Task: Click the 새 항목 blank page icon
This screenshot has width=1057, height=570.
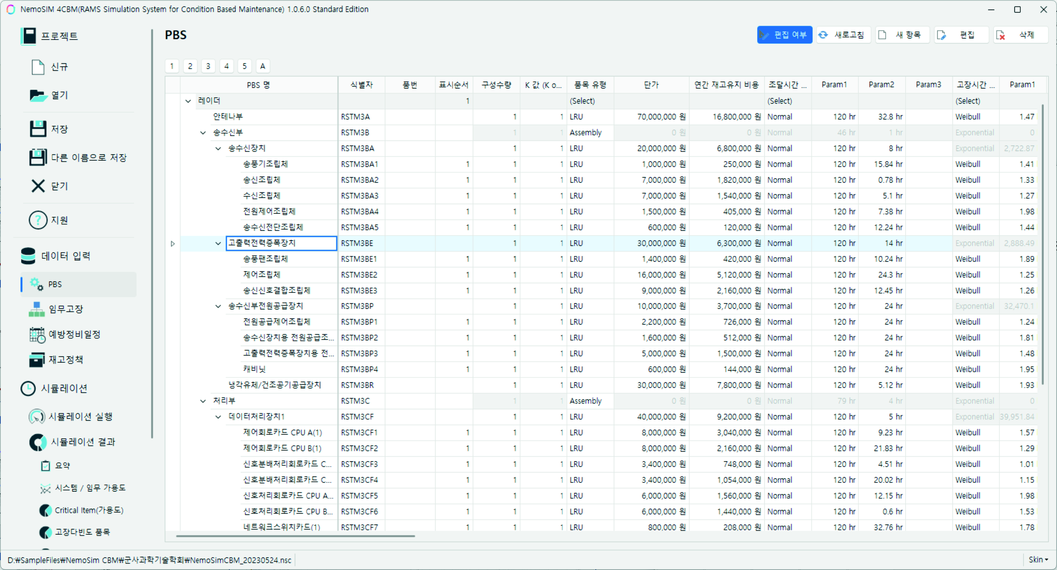Action: pos(882,35)
